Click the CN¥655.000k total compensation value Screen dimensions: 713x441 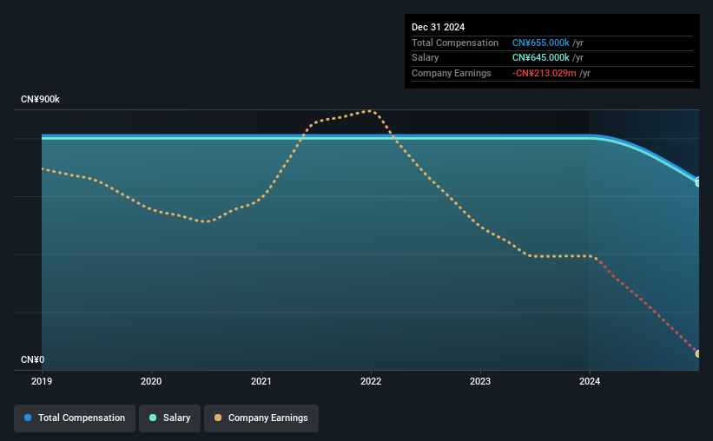(541, 43)
